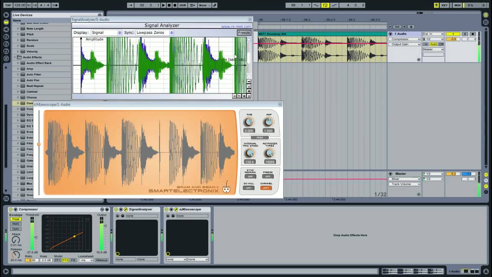Toggle the KEY map mode button

click(x=445, y=5)
